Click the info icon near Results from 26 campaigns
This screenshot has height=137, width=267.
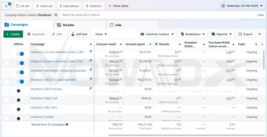[x=67, y=124]
